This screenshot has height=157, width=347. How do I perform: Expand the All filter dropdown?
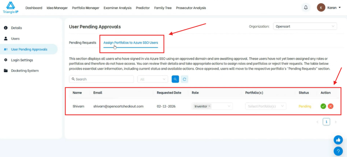[x=152, y=79]
